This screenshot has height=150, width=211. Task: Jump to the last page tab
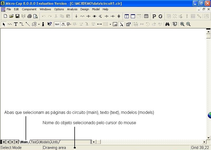coord(17,142)
